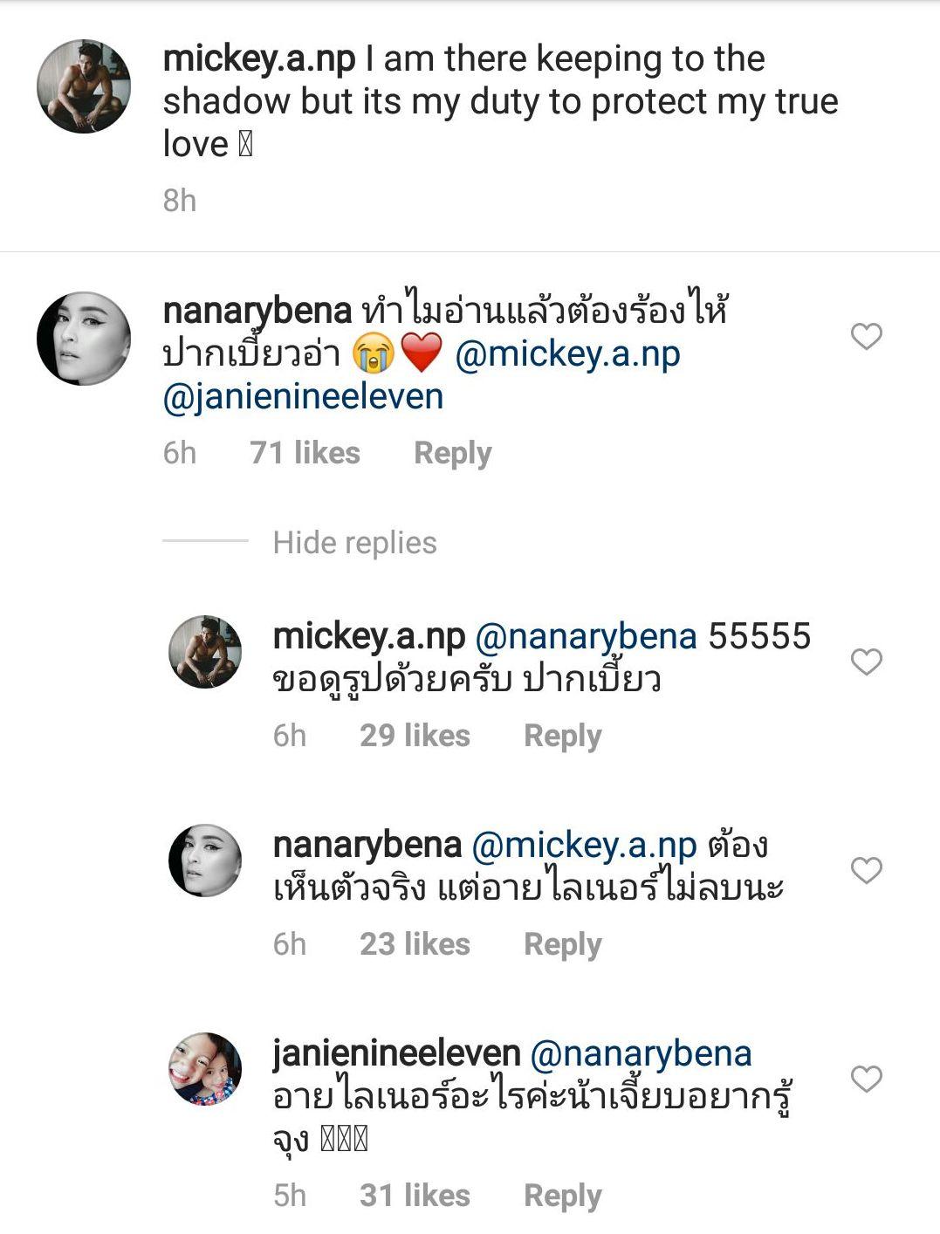The width and height of the screenshot is (940, 1234).
Task: Open the mickey.a.np username on the post caption
Action: 259,59
